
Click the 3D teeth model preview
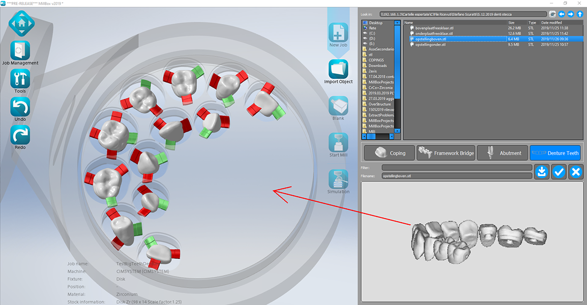coord(479,241)
